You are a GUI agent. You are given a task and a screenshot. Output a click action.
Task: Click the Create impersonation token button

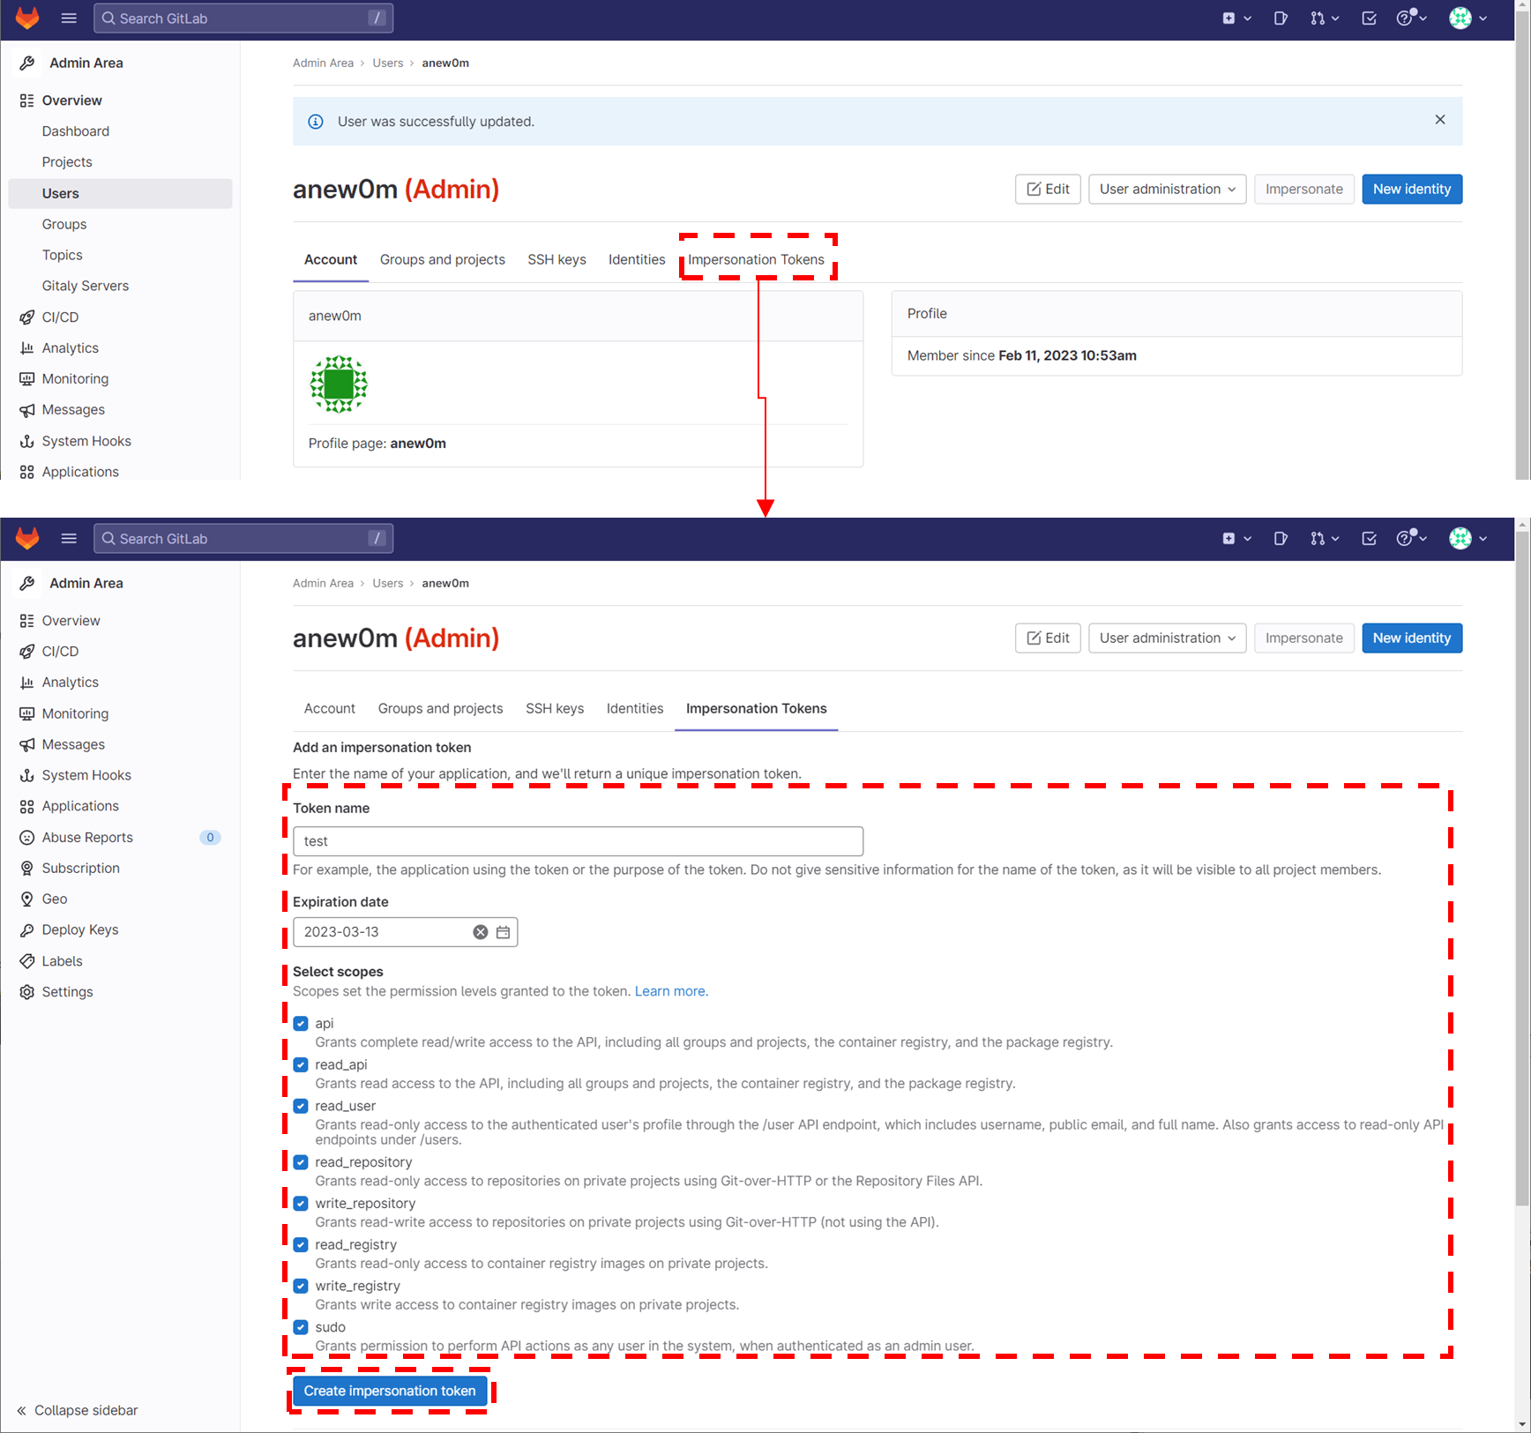click(390, 1391)
